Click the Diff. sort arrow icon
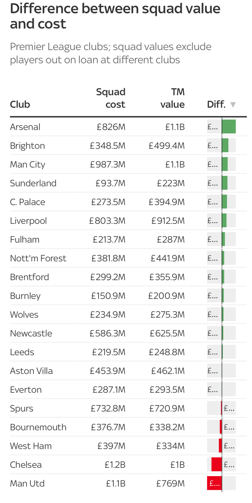This screenshot has height=503, width=252. pos(233,105)
